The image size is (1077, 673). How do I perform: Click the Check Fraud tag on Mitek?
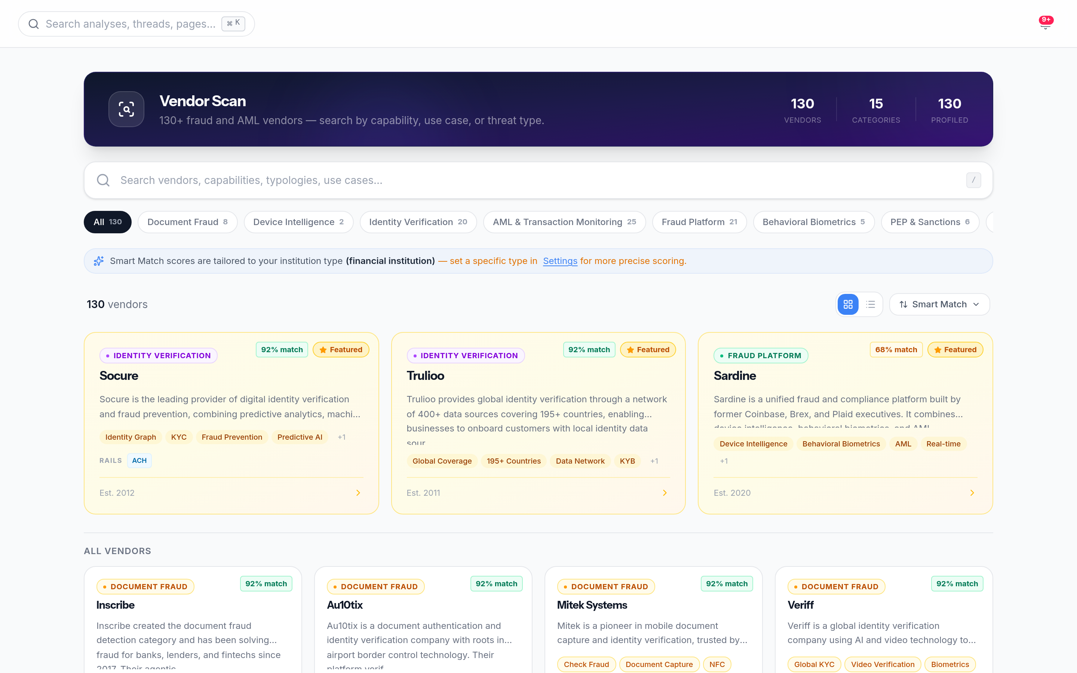[x=586, y=664]
